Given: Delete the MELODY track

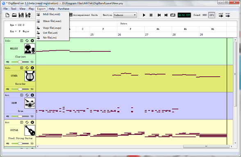Looking at the screenshot, I should (x=32, y=41).
